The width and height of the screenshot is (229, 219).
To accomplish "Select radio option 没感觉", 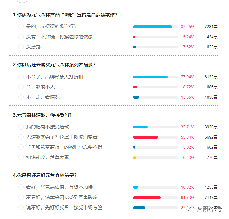I will click(21, 47).
